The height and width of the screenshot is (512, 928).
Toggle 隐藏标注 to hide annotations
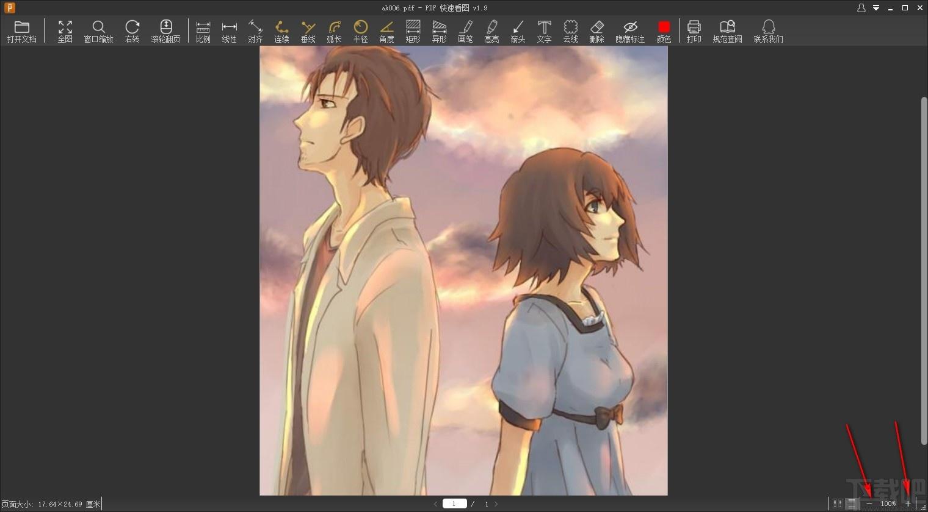coord(629,31)
